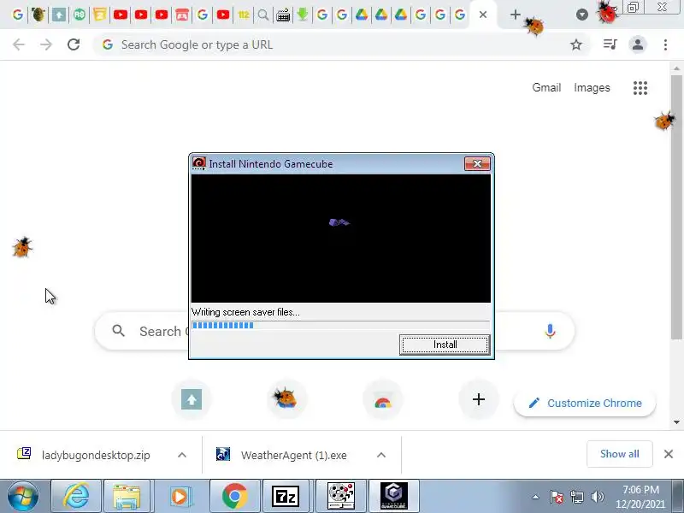684x513 pixels.
Task: Open Images link
Action: pos(592,88)
